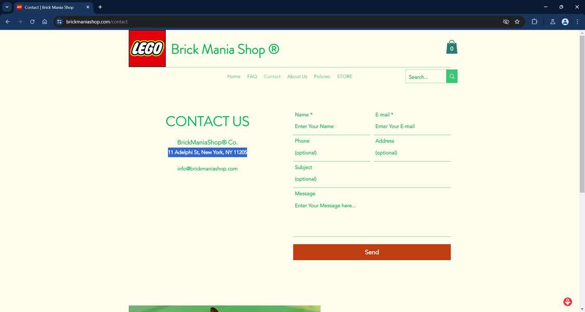Open the experiments flask dropdown

pos(552,21)
